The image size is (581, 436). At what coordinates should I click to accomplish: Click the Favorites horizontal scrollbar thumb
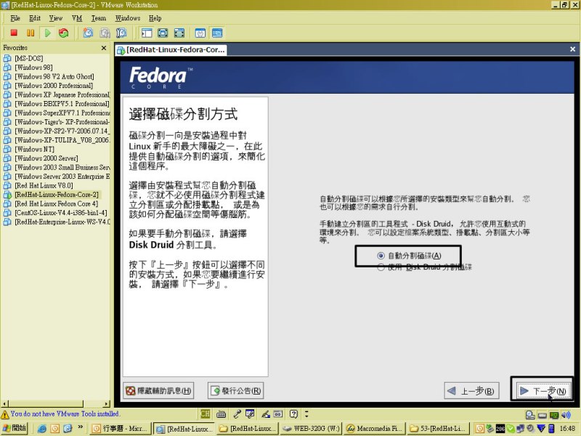pyautogui.click(x=46, y=404)
